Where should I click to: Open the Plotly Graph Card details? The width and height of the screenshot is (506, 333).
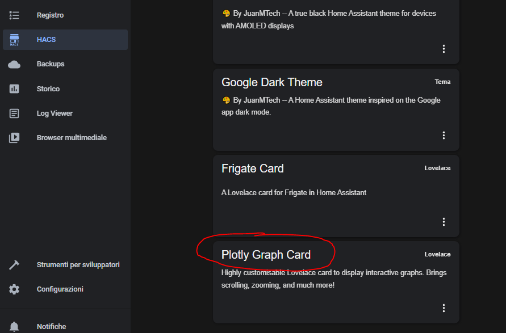[x=266, y=255]
